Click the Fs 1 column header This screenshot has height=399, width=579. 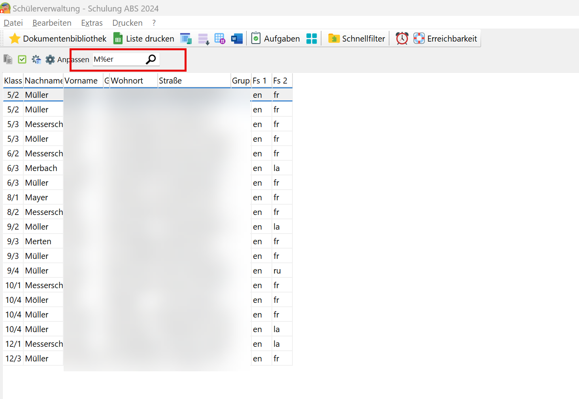pos(261,81)
